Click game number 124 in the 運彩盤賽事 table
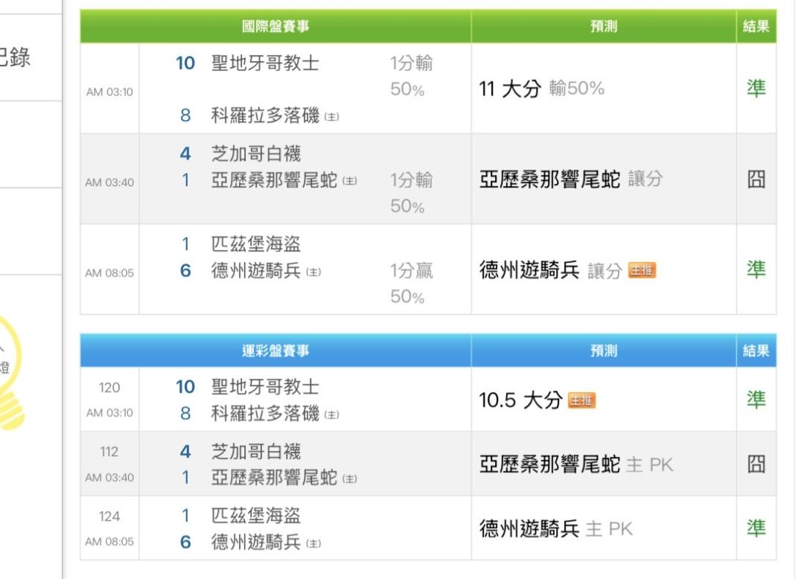Screen dimensions: 804x579 (x=109, y=516)
